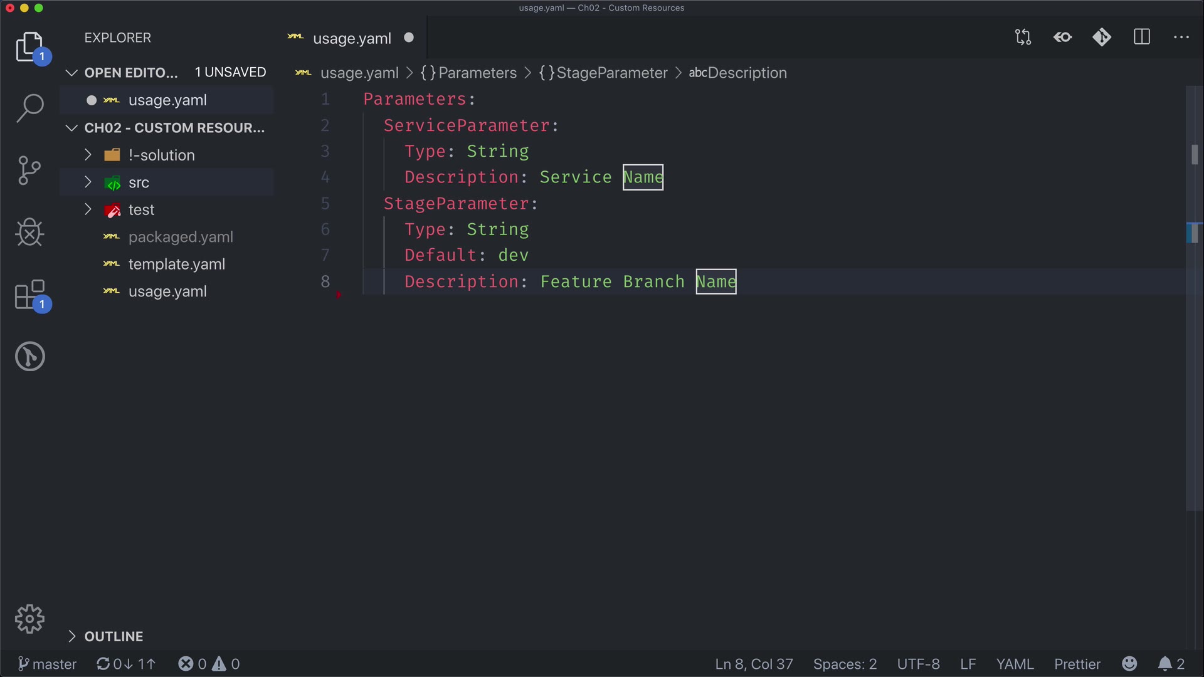Open the Search view in activity bar
Screen dimensions: 1204x677
tap(29, 108)
